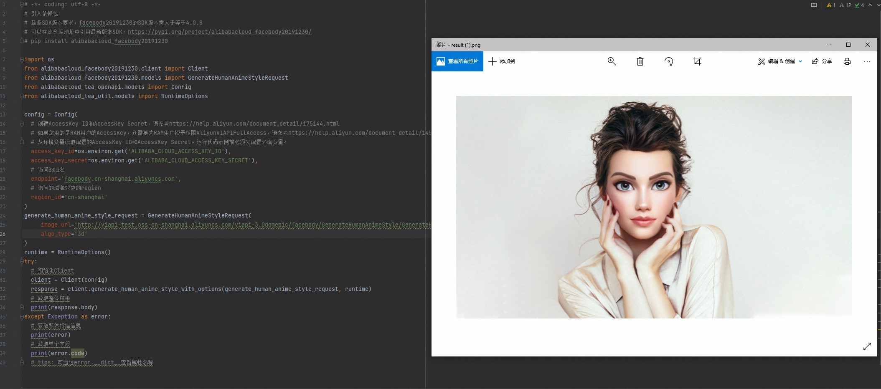
Task: Click RuntimeOptions in the line 11 import
Action: click(x=185, y=96)
